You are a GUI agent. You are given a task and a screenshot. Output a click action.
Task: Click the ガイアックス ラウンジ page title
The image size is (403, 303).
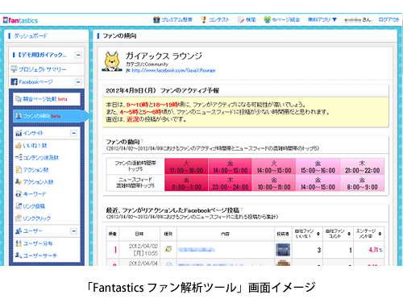click(x=164, y=56)
